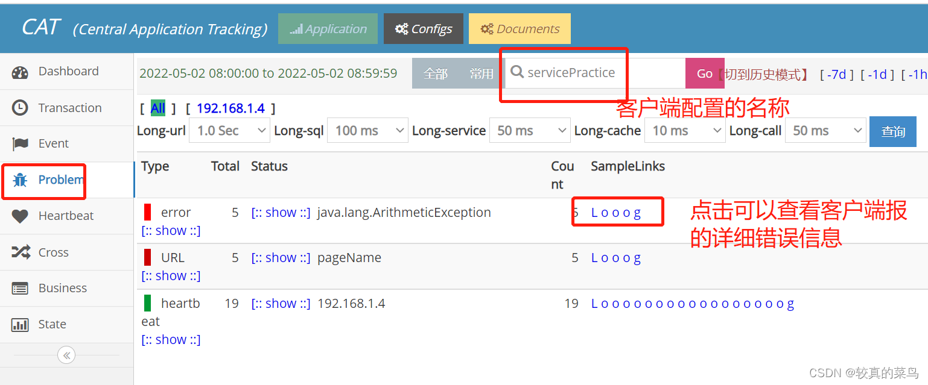Click the magnifier icon in the search box
Image resolution: width=928 pixels, height=385 pixels.
coord(516,72)
